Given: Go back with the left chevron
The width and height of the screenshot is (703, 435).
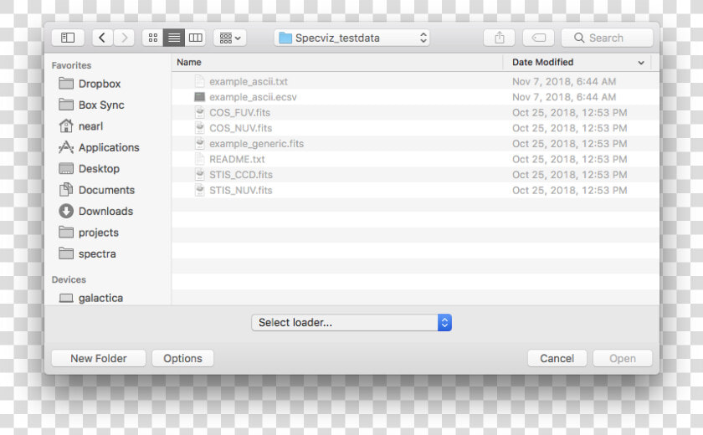Looking at the screenshot, I should click(102, 38).
